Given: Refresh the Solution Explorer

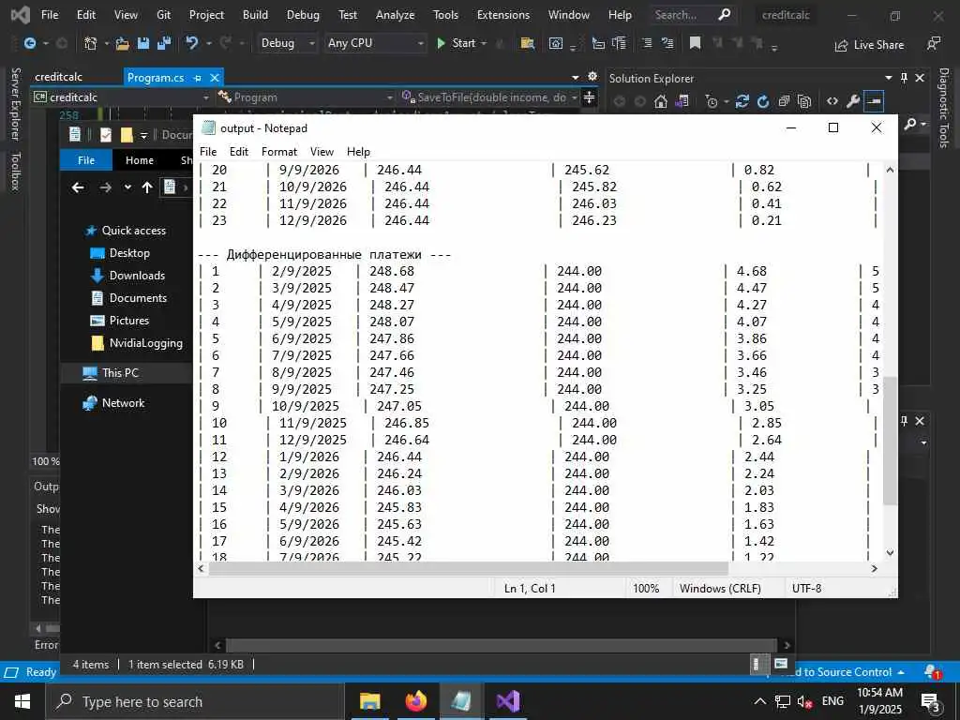Looking at the screenshot, I should coord(763,101).
